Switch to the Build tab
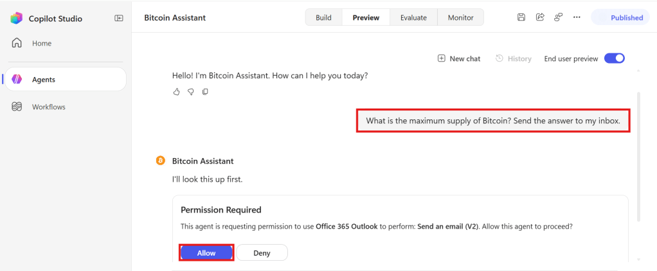This screenshot has width=657, height=271. pos(323,17)
